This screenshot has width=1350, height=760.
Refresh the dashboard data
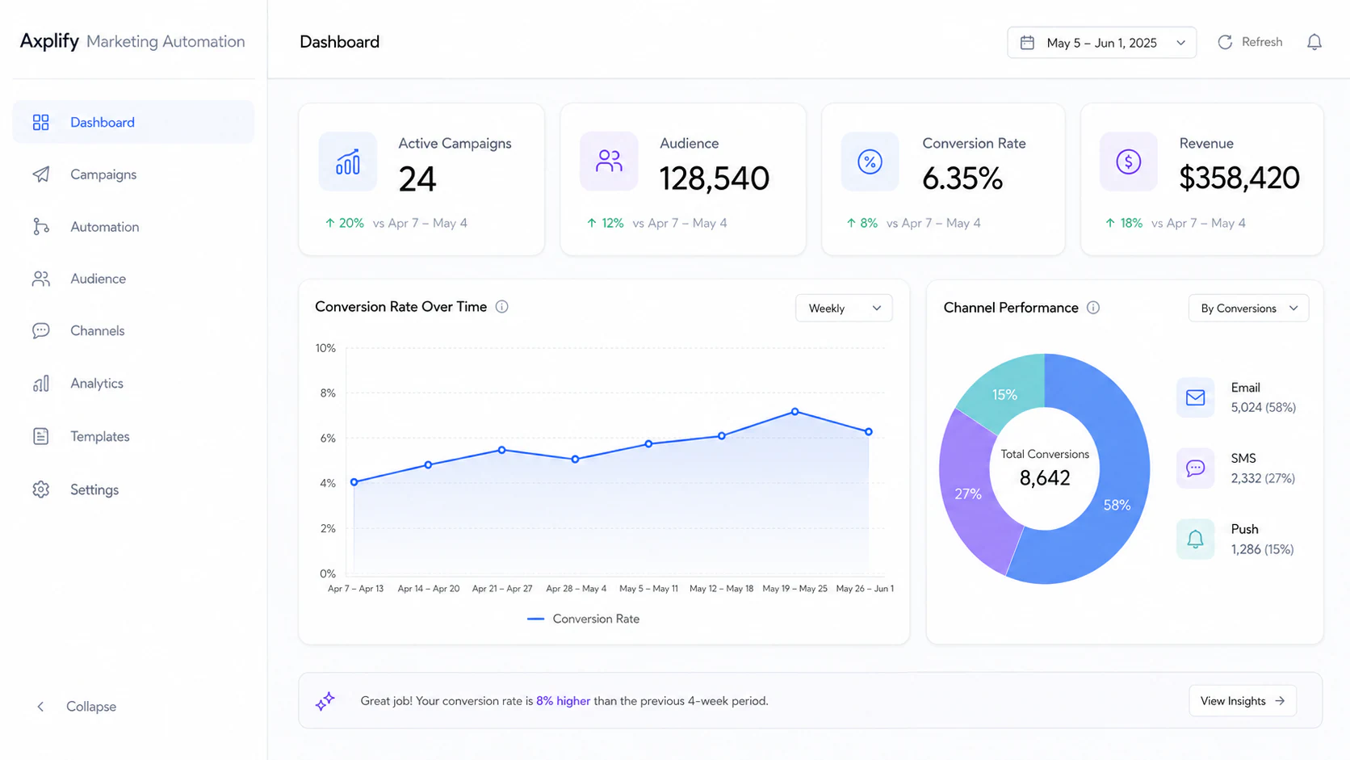(1250, 42)
